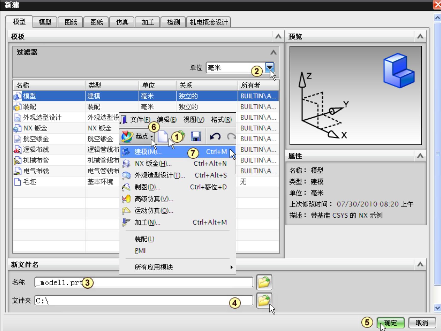Image resolution: width=441 pixels, height=331 pixels.
Task: Click the 外观造型设计 template row icon
Action: coord(17,118)
